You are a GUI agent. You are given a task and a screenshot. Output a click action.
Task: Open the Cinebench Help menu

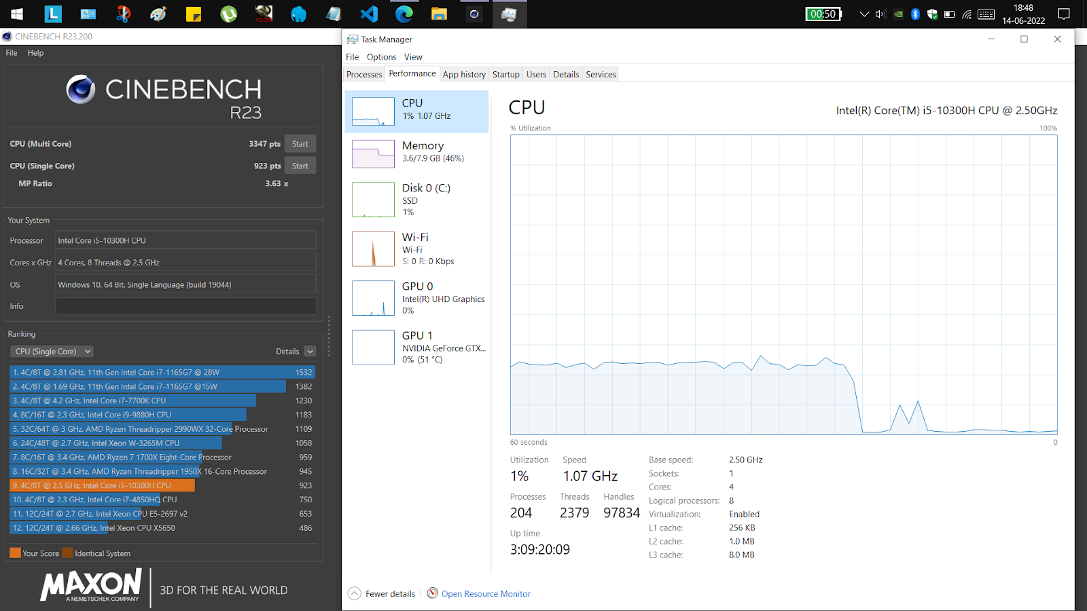[x=35, y=53]
